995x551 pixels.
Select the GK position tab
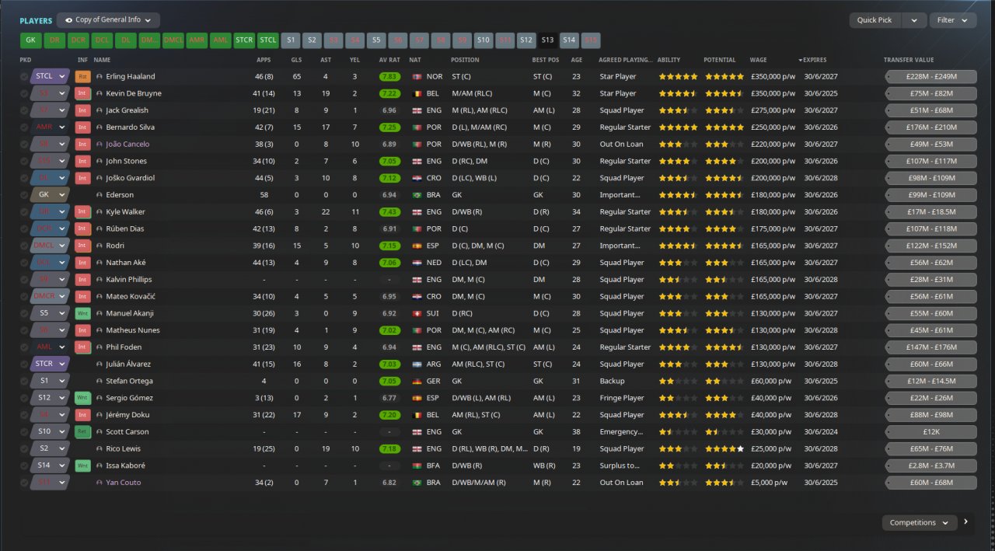tap(31, 40)
